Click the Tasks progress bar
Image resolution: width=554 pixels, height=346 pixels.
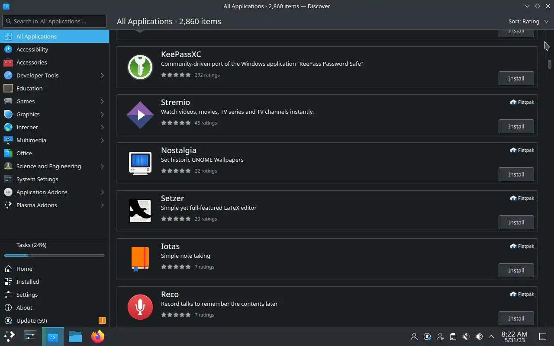[55, 256]
